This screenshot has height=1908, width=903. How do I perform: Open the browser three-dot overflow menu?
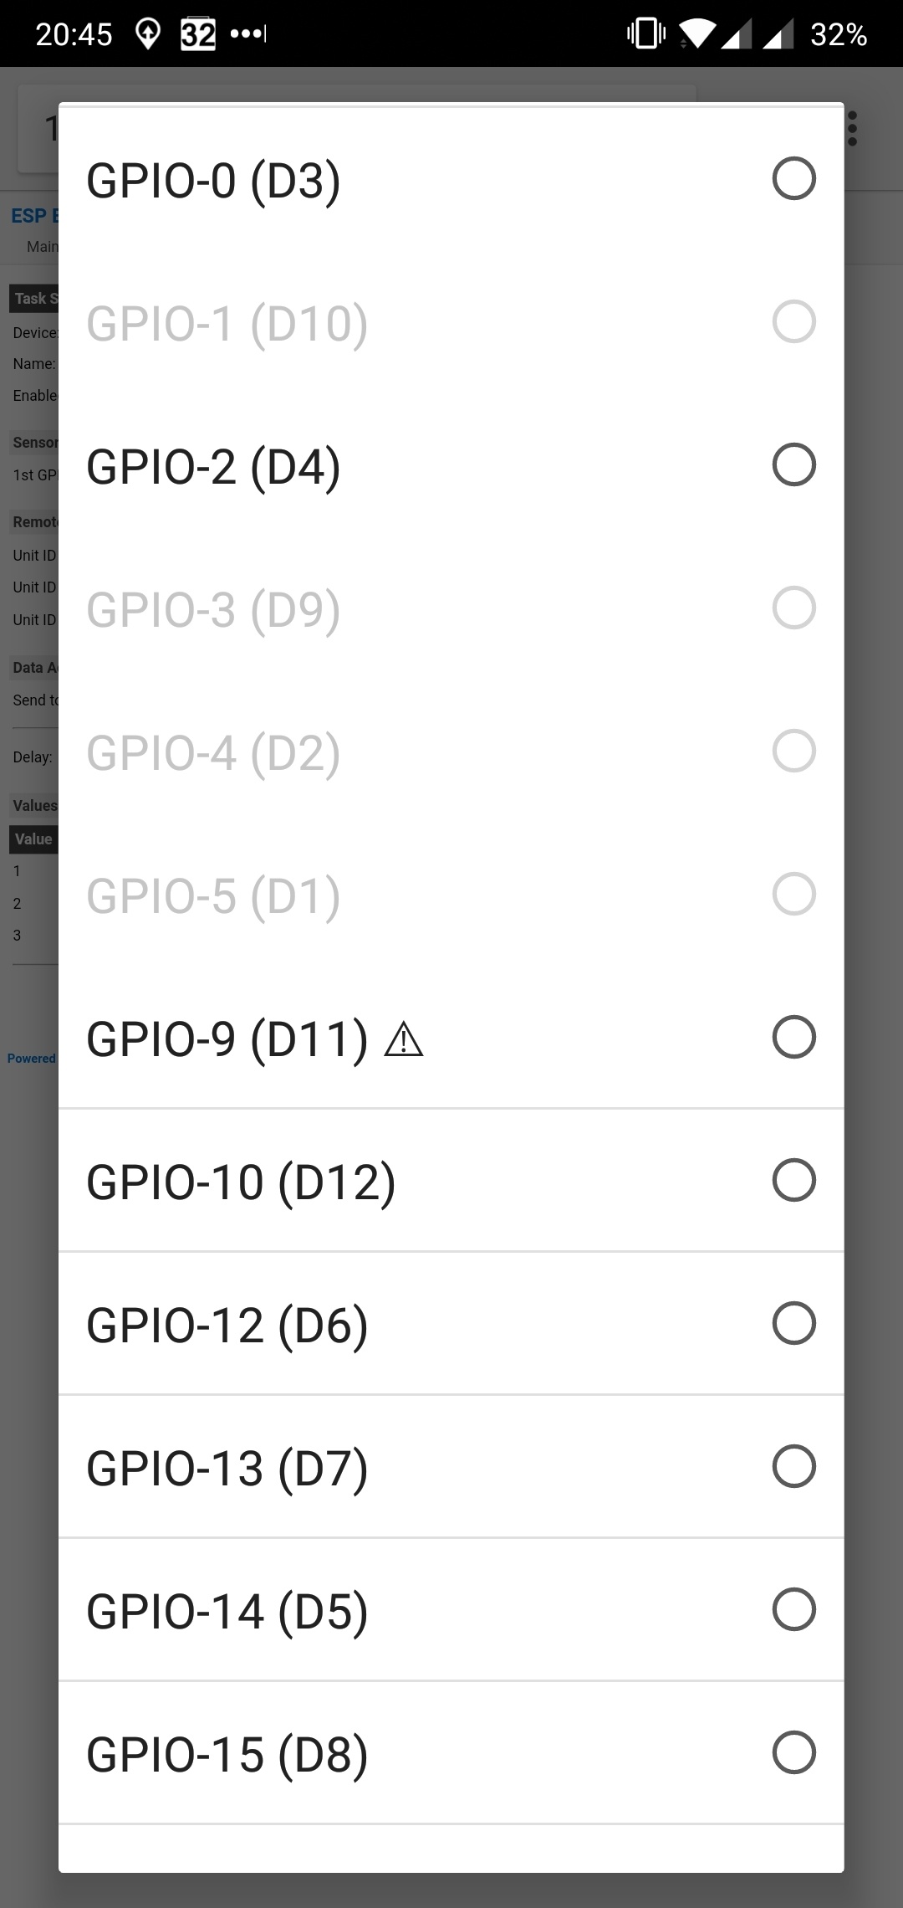[853, 130]
